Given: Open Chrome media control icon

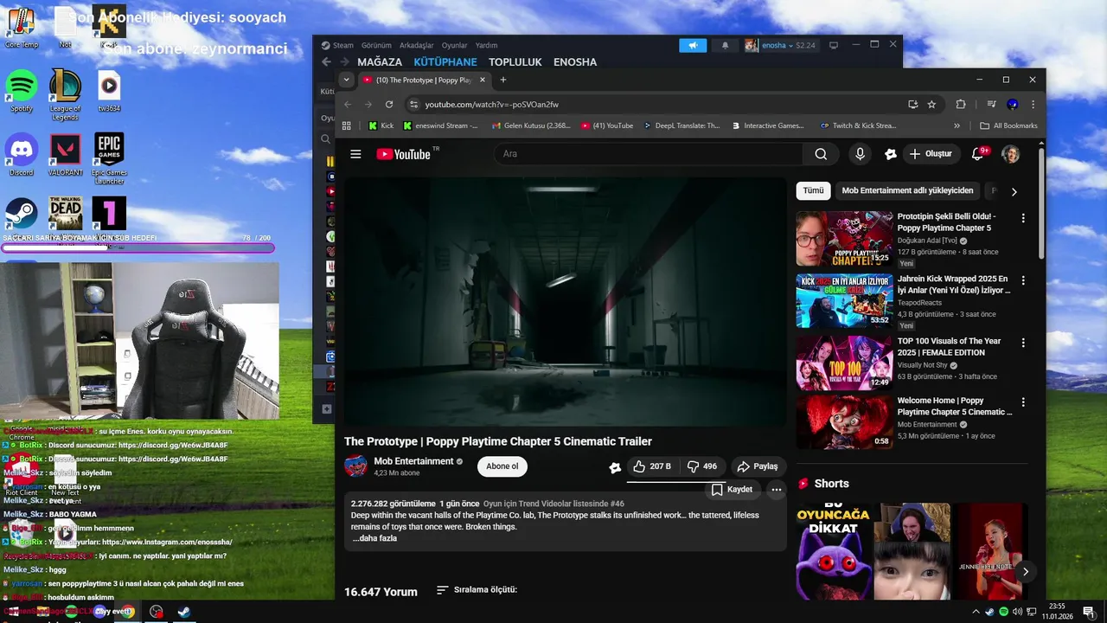Looking at the screenshot, I should click(x=992, y=104).
